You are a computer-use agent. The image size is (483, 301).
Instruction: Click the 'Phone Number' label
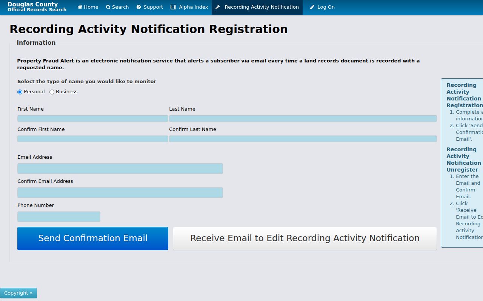click(35, 205)
